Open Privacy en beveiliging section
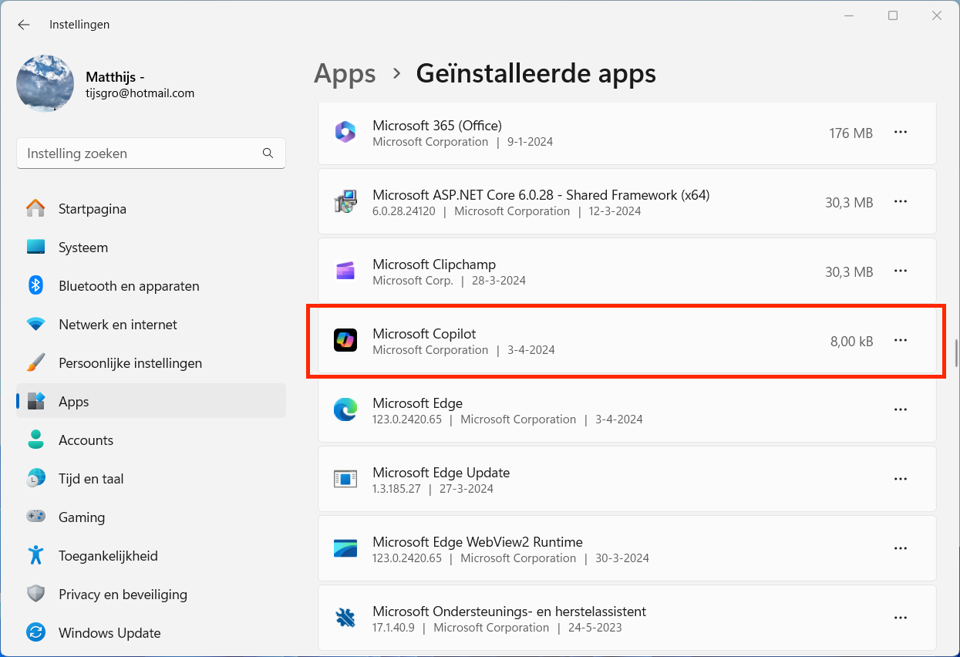This screenshot has width=960, height=657. tap(123, 595)
